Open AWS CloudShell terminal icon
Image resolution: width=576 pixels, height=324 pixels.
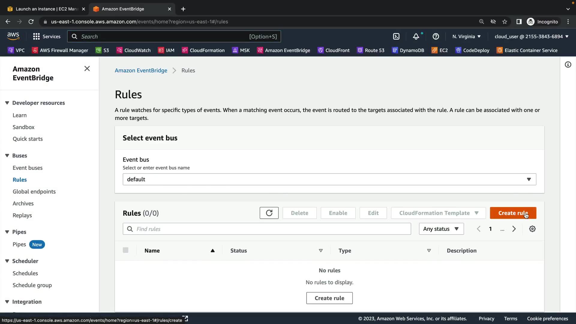(x=396, y=37)
